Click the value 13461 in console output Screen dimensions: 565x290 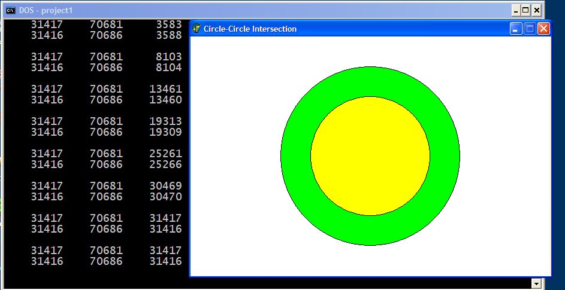point(165,89)
